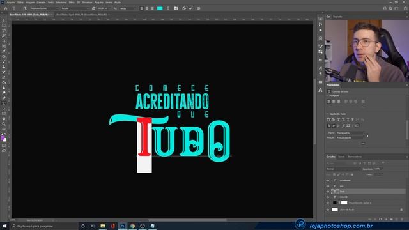Image resolution: width=409 pixels, height=230 pixels.
Task: Select the Eraser tool
Action: tap(4, 77)
